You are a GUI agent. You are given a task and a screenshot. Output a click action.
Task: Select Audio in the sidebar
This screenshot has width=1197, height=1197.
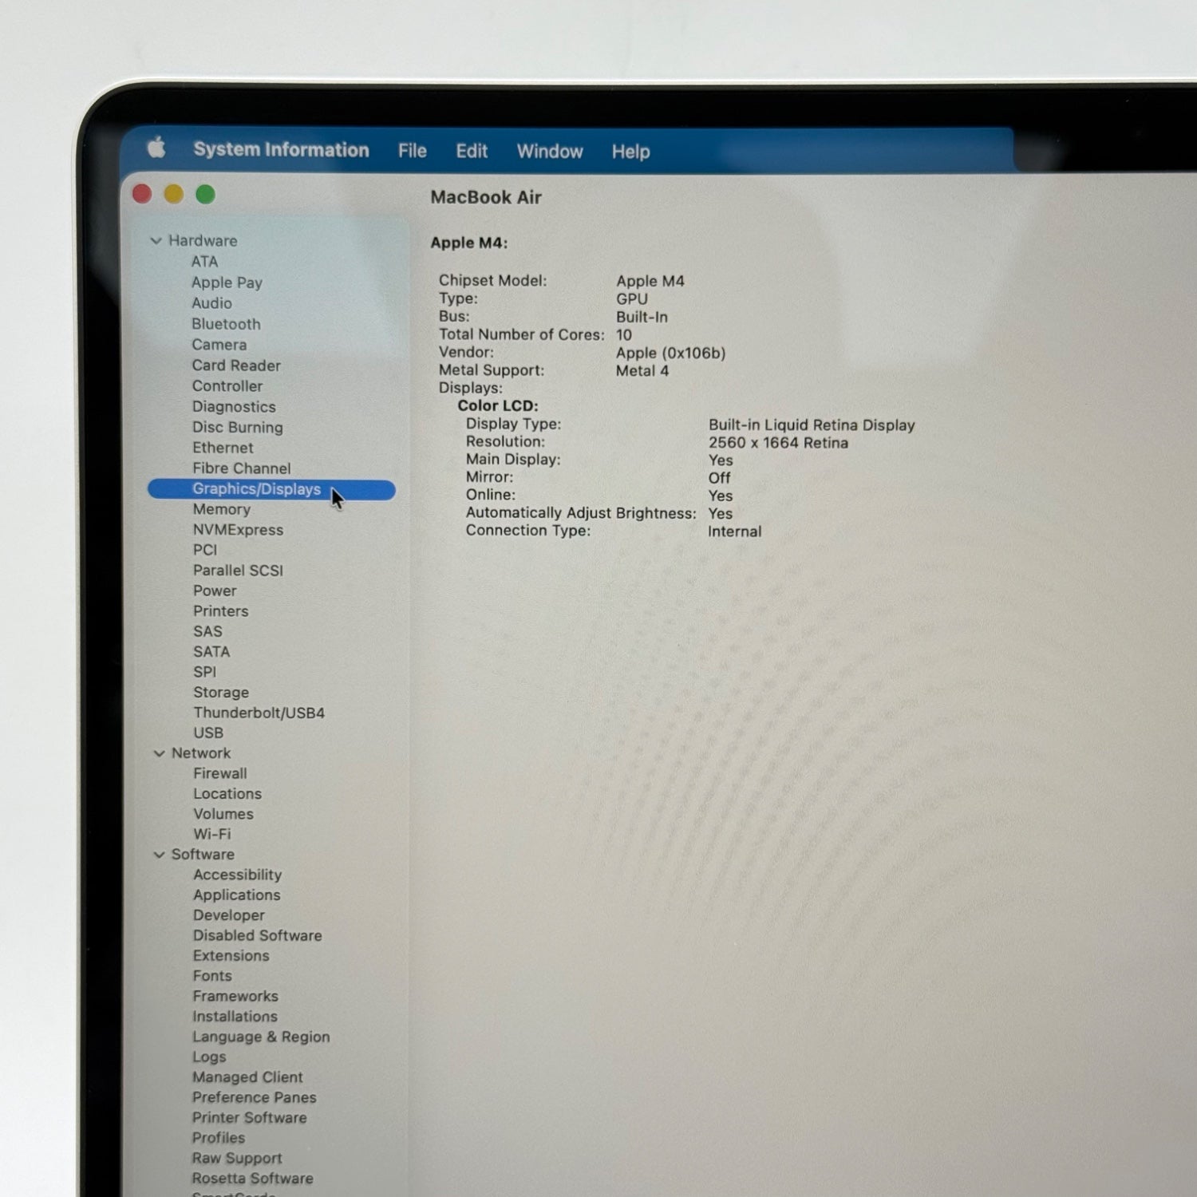tap(211, 303)
